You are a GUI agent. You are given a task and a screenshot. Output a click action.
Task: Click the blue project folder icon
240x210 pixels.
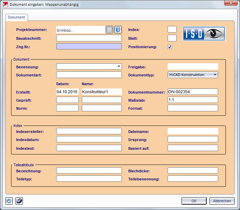coord(118,30)
